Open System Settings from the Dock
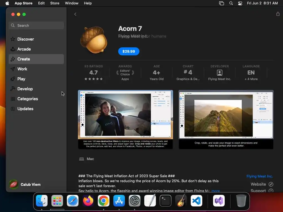283x212 pixels. [x=135, y=201]
